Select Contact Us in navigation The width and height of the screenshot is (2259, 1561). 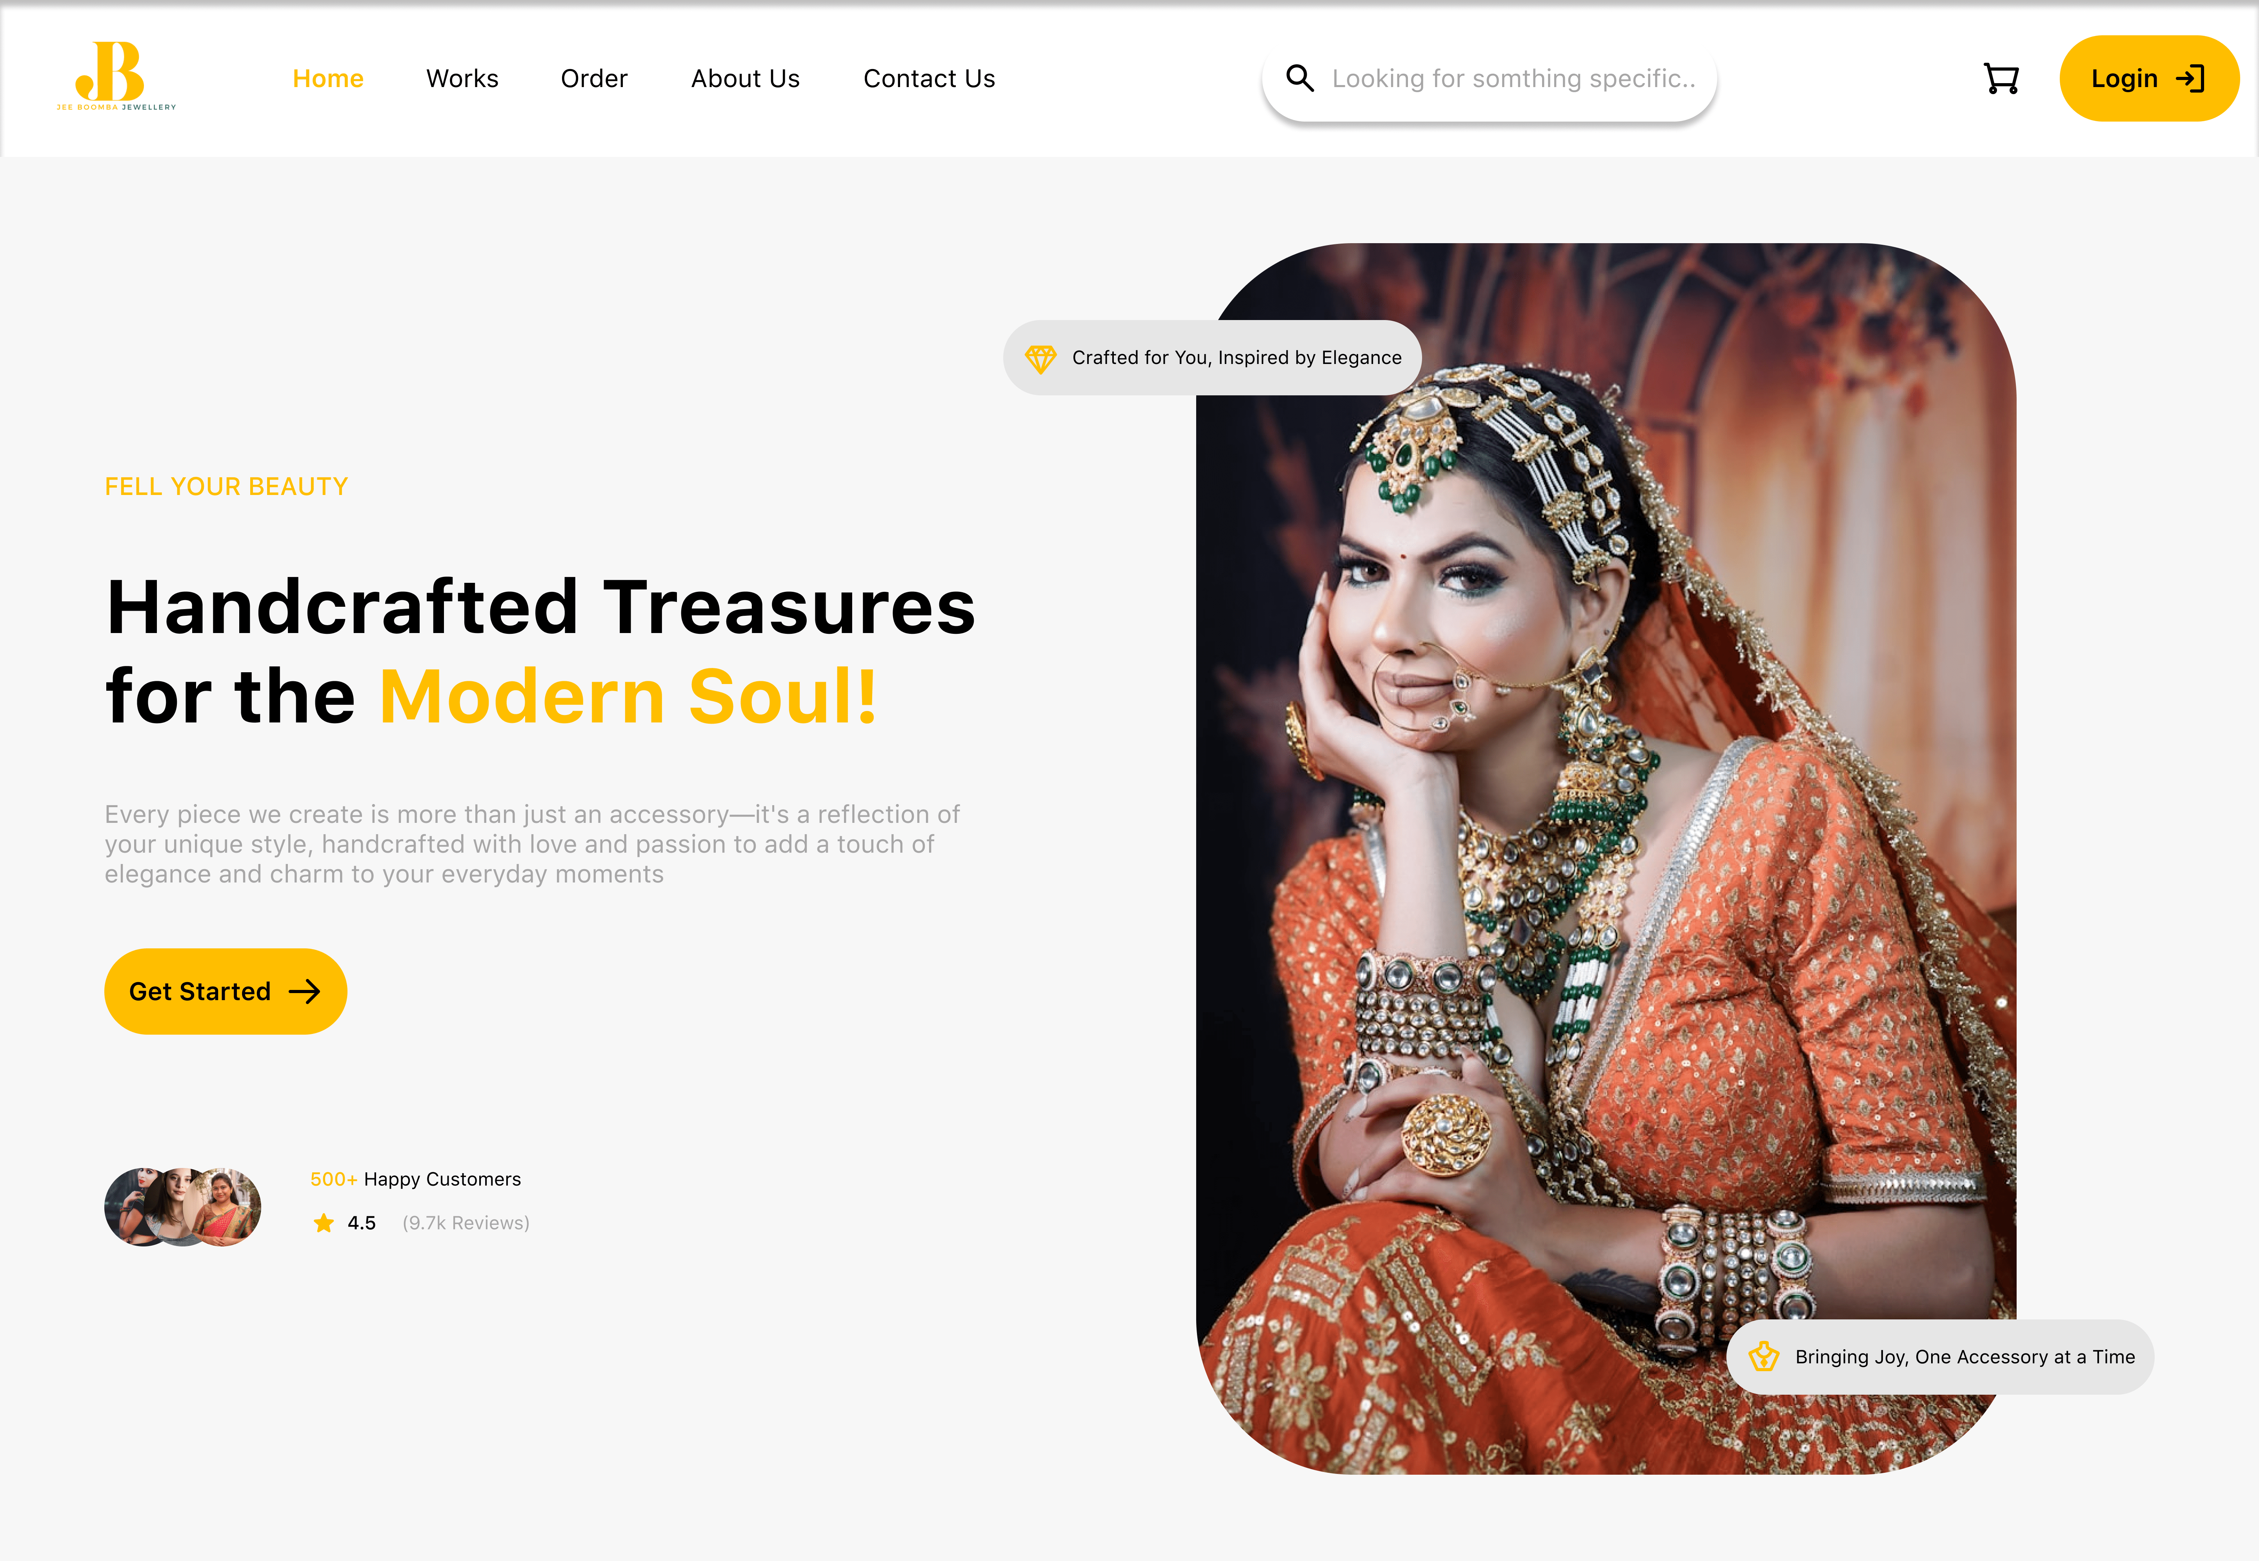click(x=929, y=78)
